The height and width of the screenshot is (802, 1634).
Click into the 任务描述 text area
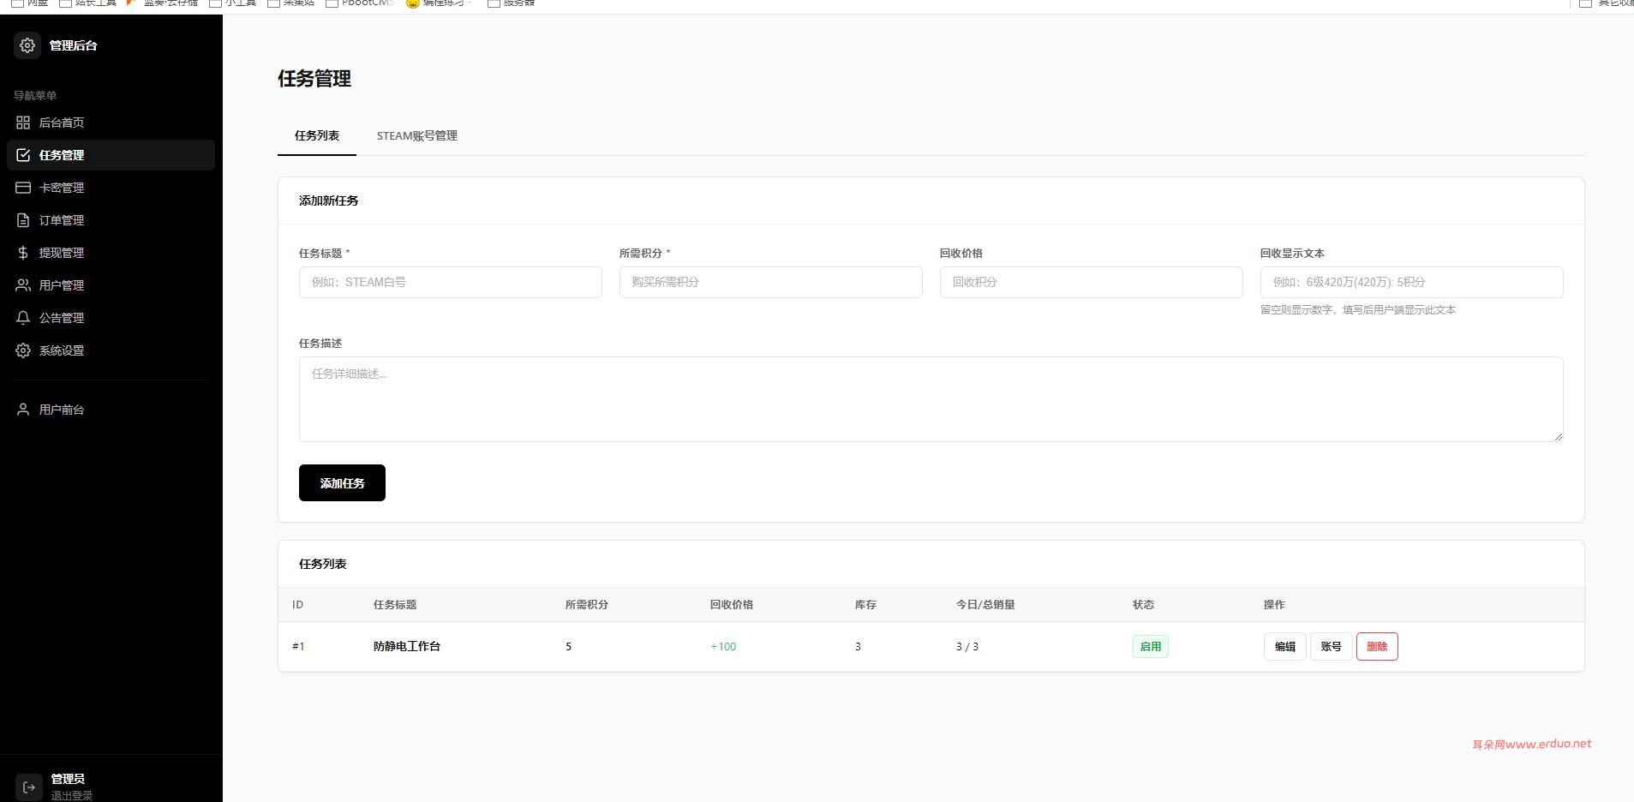pos(931,399)
